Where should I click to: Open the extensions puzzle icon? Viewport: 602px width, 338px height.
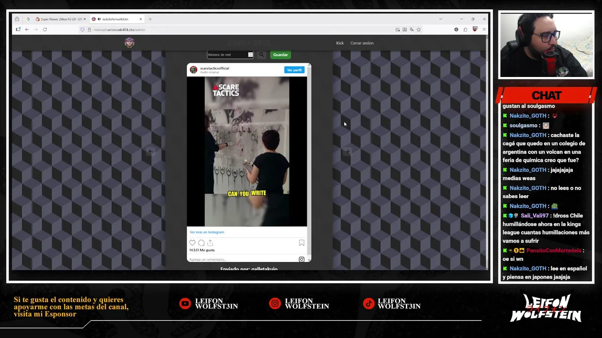[x=465, y=30]
